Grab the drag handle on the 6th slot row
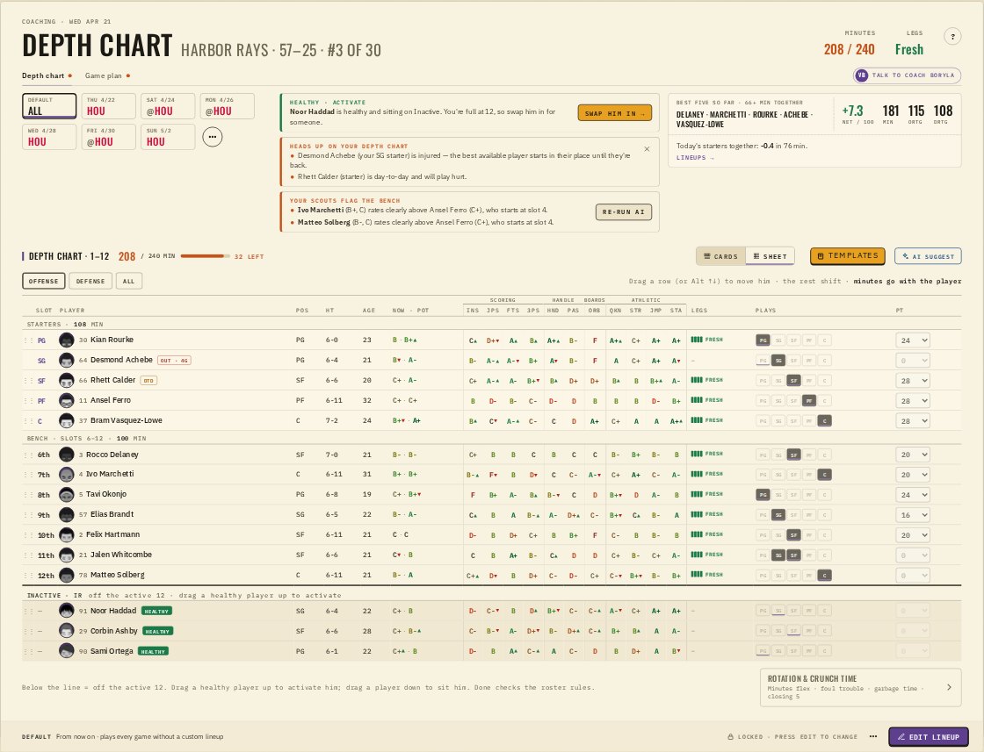 point(27,455)
